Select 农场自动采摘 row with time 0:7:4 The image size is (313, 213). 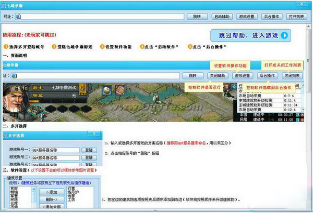270,96
